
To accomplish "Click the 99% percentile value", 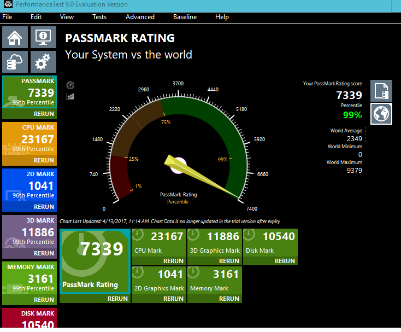I will click(x=352, y=115).
